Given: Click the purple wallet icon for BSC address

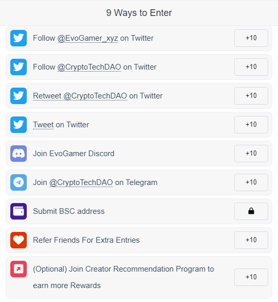Looking at the screenshot, I should pos(19,211).
